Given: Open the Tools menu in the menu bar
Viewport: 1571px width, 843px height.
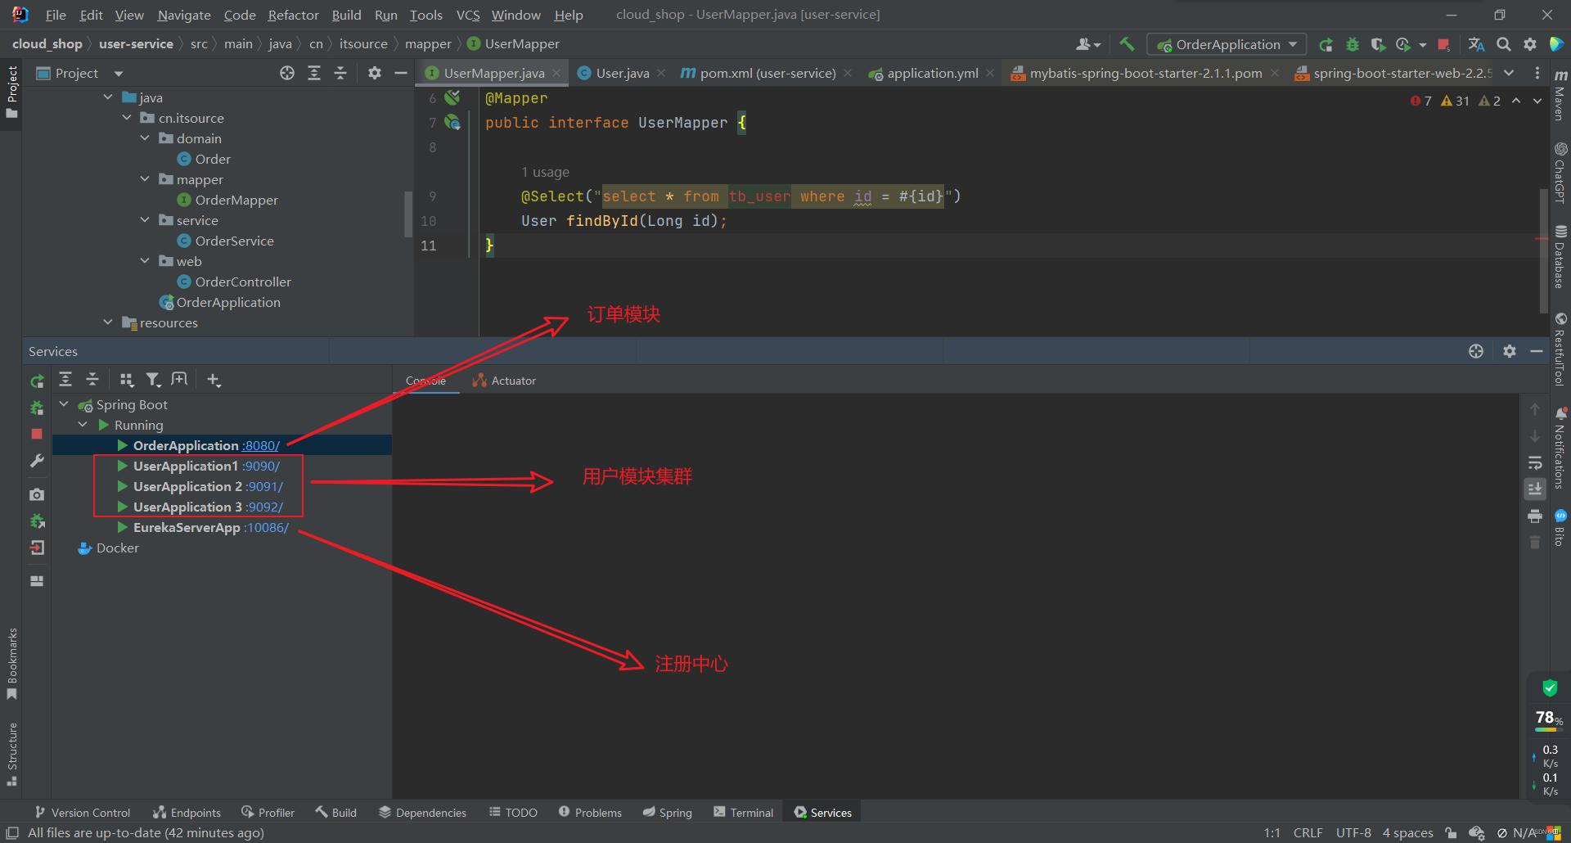Looking at the screenshot, I should pos(425,15).
